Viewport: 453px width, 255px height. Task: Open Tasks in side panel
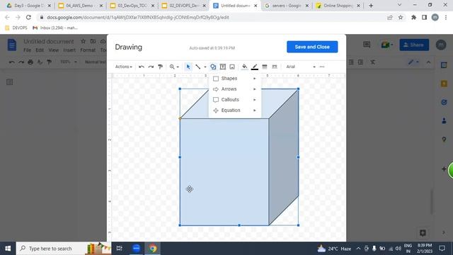(x=444, y=102)
